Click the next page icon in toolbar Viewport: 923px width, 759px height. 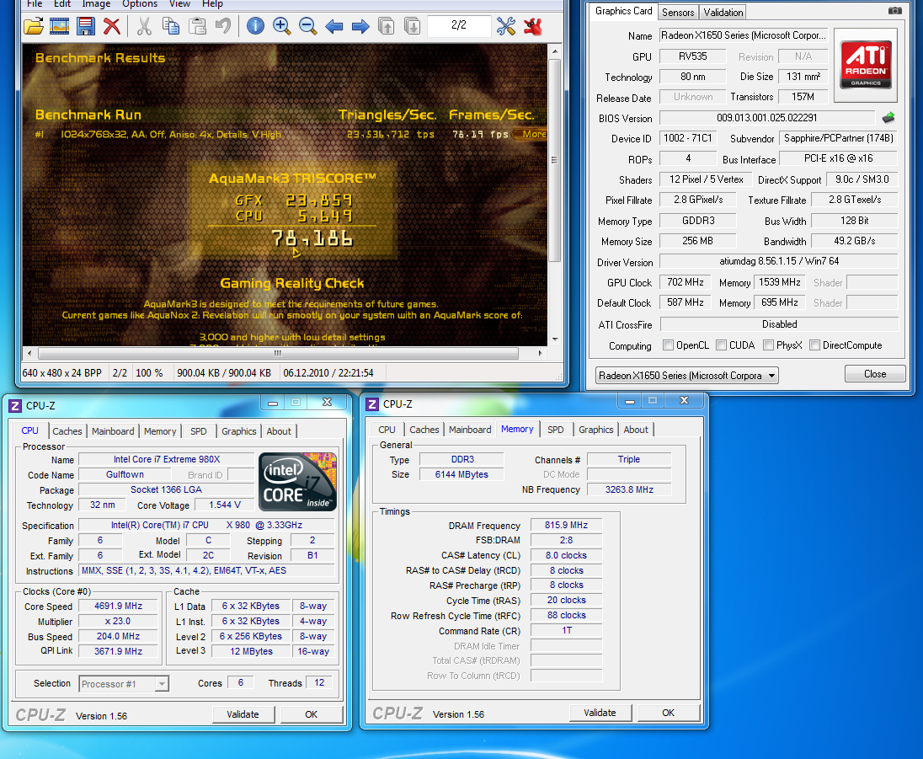[x=412, y=26]
